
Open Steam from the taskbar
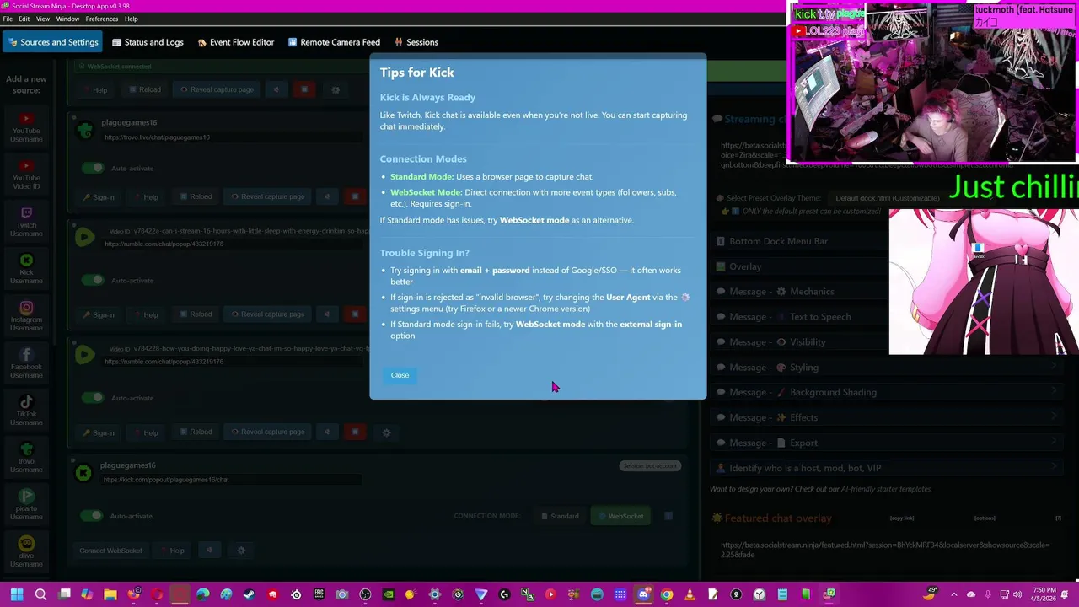[x=249, y=594]
